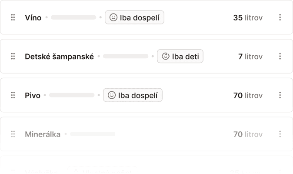Click the Iba dospelí tag on Víno
The image size is (293, 174).
(134, 17)
